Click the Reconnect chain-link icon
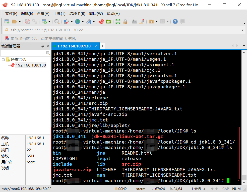 [x=35, y=22]
